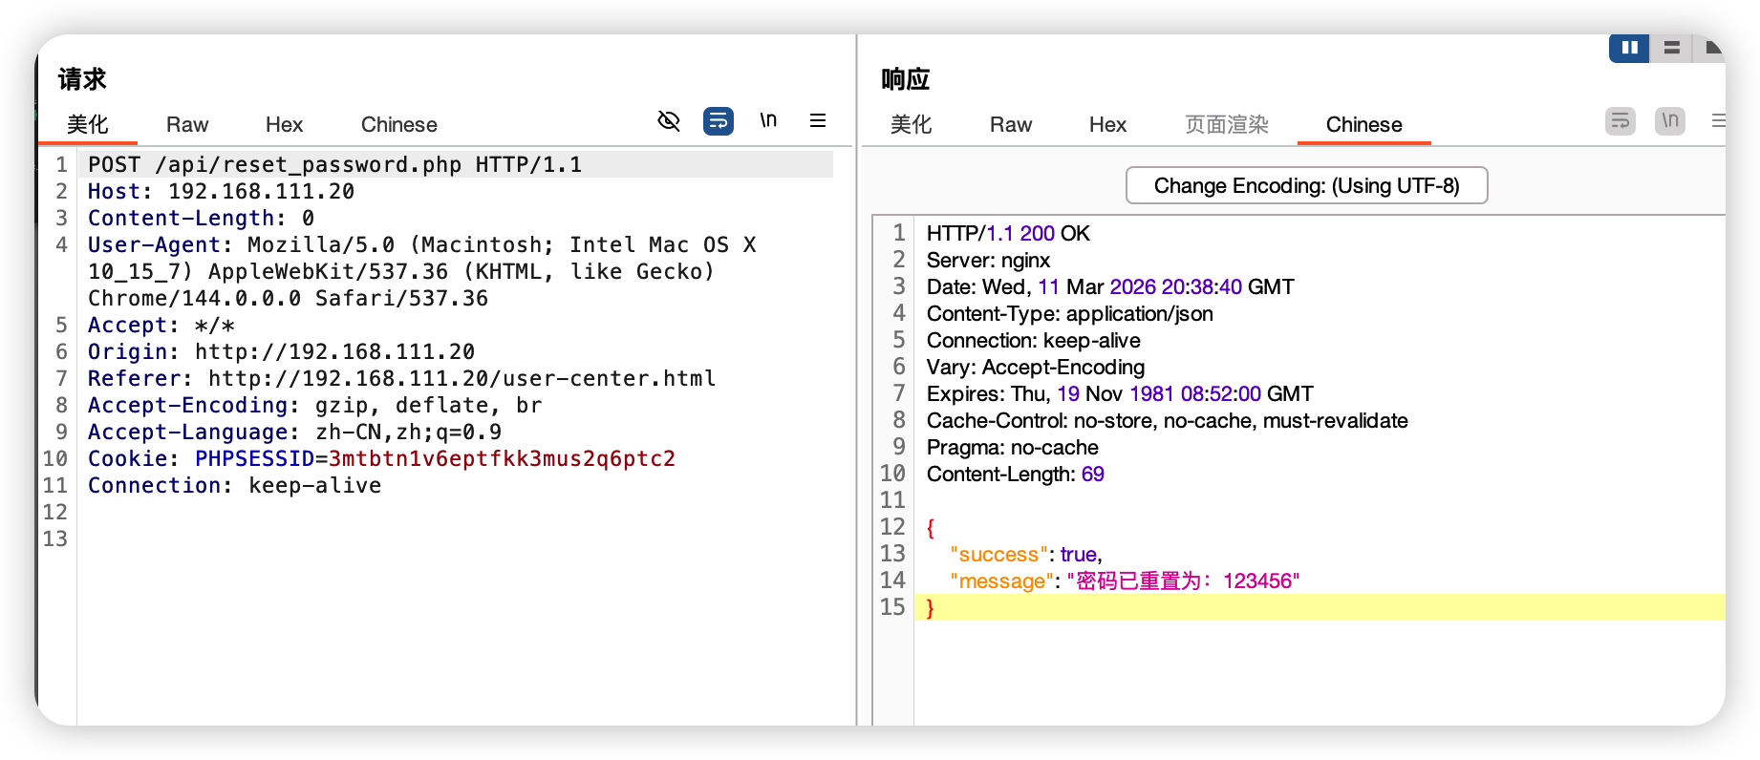Click the response panel \n newline icon
This screenshot has height=760, width=1760.
[1670, 121]
